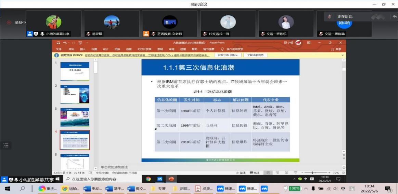Click the shared screen's PowerPoint taskbar icon
Viewport: 398px width, 194px height.
pyautogui.click(x=171, y=179)
